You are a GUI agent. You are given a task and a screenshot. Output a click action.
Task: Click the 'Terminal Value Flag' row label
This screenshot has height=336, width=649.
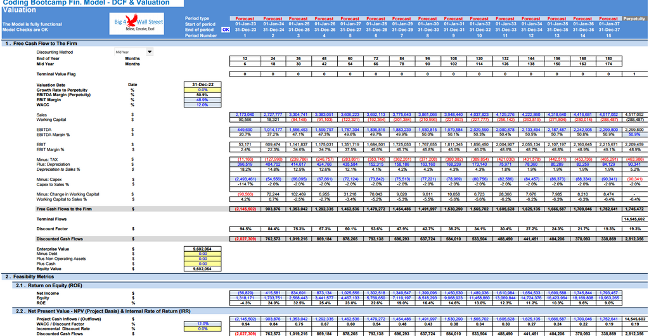tap(56, 74)
